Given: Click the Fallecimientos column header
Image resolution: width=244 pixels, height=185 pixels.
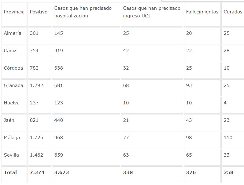Looking at the screenshot, I should point(202,12).
